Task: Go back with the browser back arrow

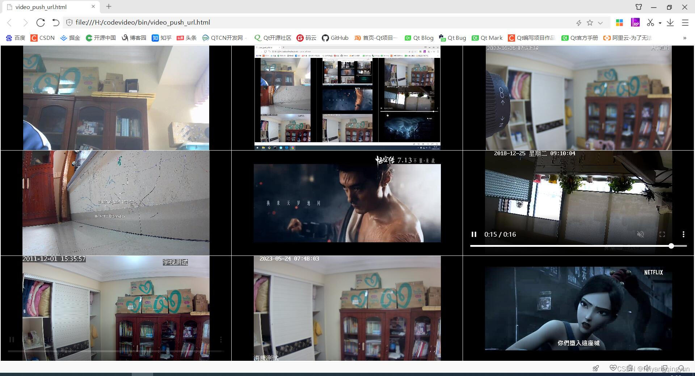Action: 10,23
